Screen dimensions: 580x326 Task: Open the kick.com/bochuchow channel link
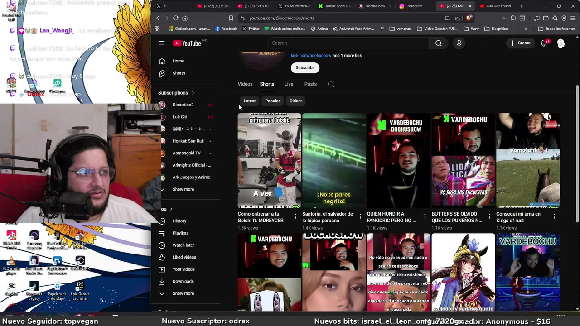pyautogui.click(x=311, y=56)
